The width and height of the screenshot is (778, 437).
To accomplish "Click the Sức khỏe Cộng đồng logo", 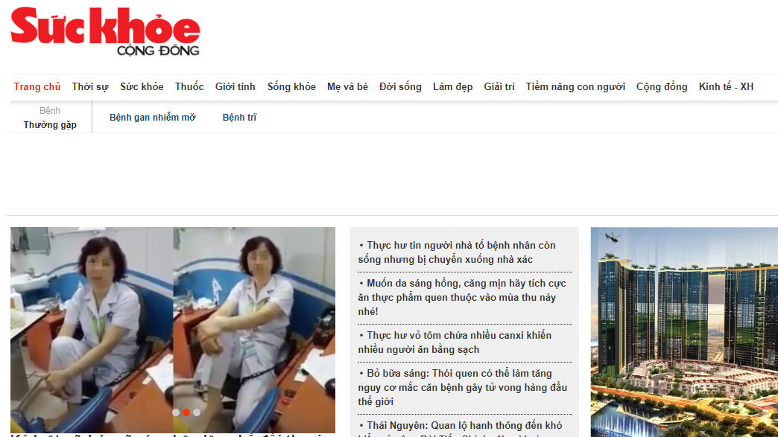I will [x=105, y=31].
